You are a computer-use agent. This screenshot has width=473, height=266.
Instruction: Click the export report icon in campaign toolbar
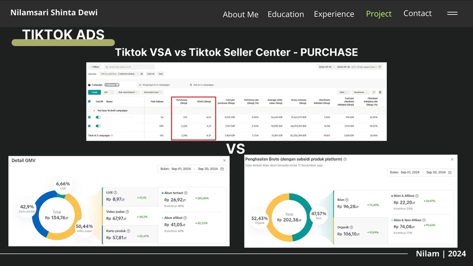tap(380, 92)
